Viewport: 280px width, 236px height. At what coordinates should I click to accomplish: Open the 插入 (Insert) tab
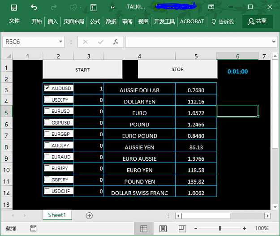[53, 21]
